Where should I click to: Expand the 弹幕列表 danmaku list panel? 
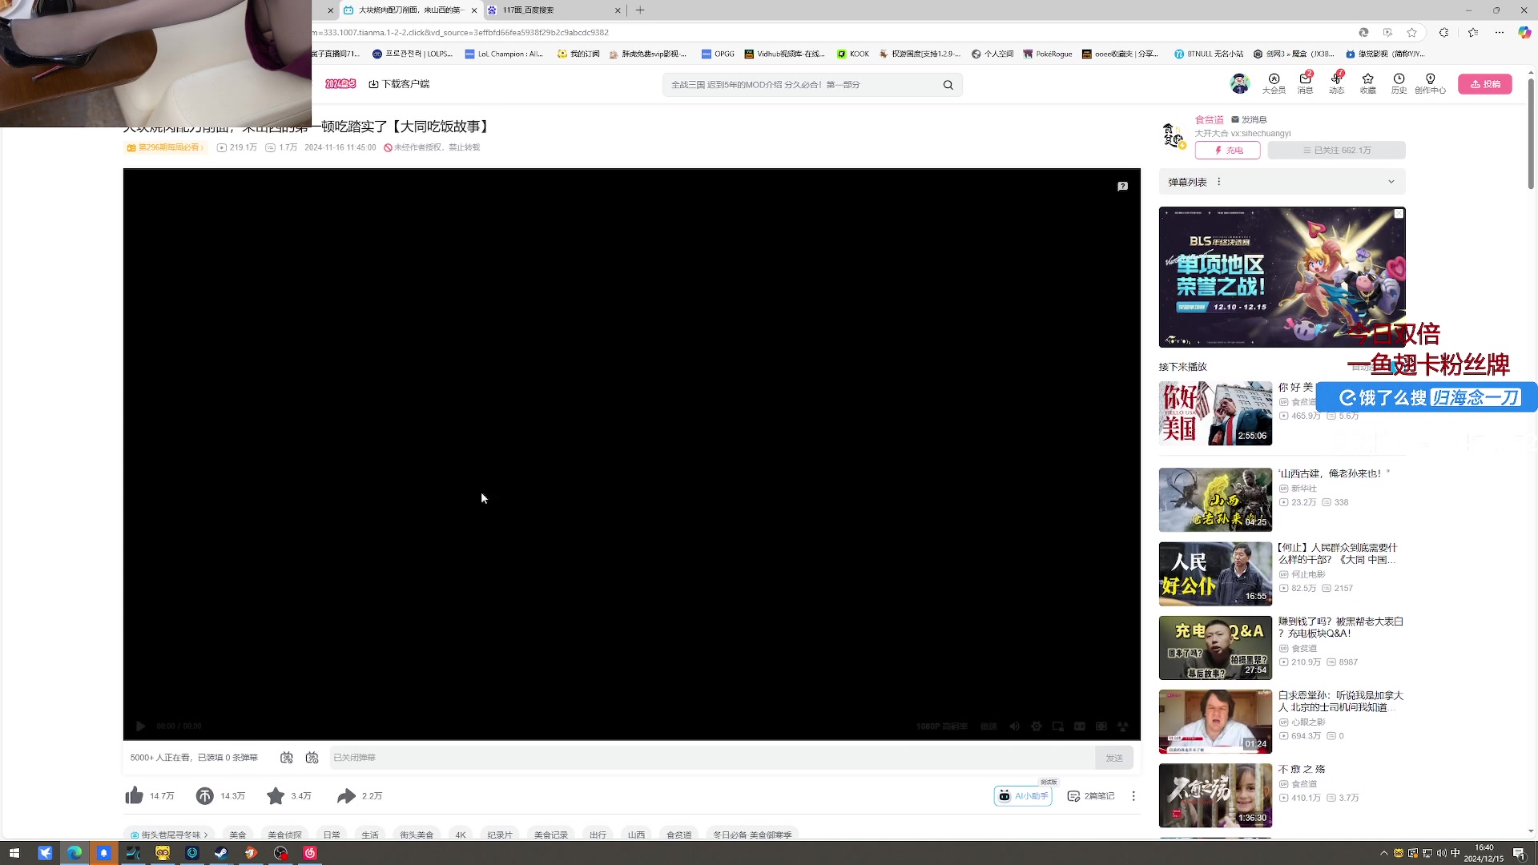(x=1391, y=182)
